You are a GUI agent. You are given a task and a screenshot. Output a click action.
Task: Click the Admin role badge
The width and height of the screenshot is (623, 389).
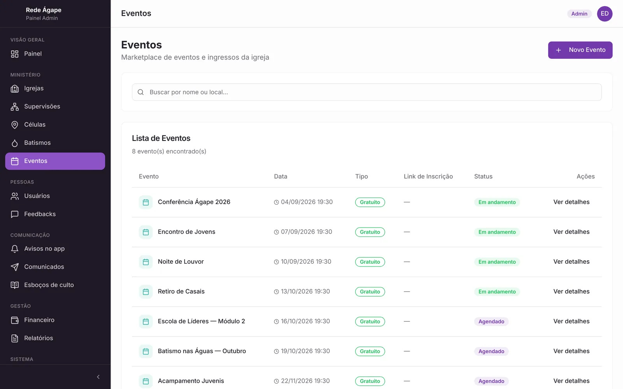[579, 14]
